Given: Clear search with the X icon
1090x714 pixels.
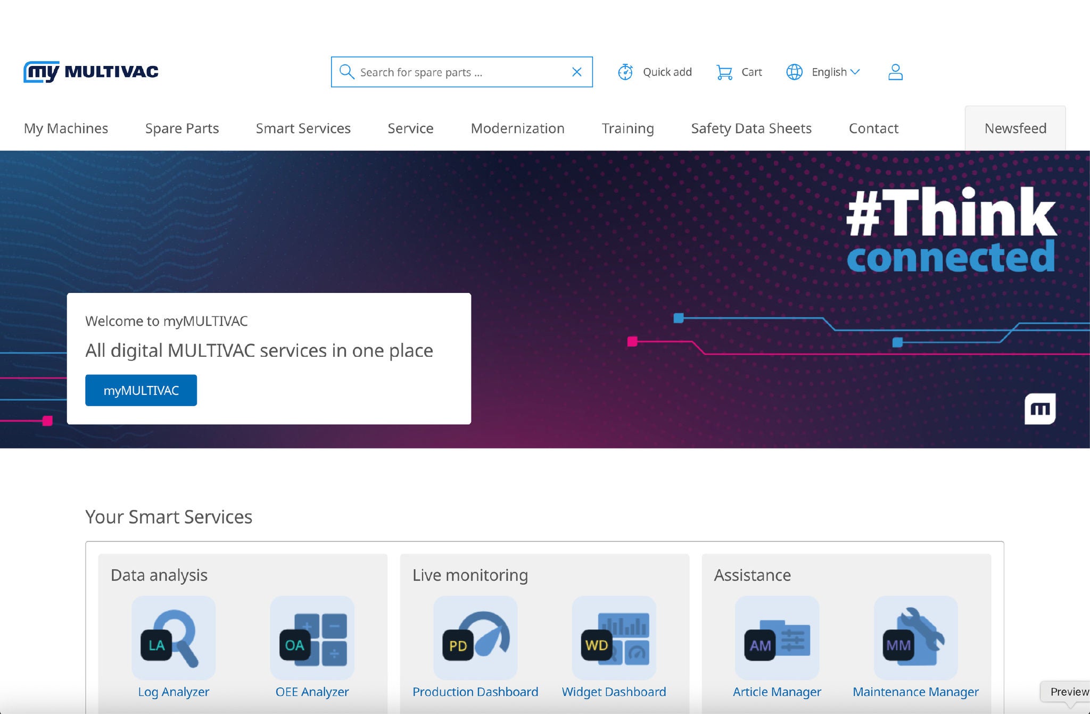Looking at the screenshot, I should click(x=576, y=72).
